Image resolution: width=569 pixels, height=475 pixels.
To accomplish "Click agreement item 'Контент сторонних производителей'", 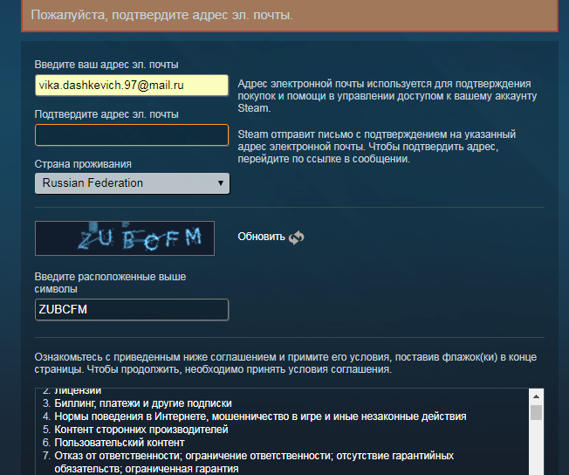I will 141,430.
